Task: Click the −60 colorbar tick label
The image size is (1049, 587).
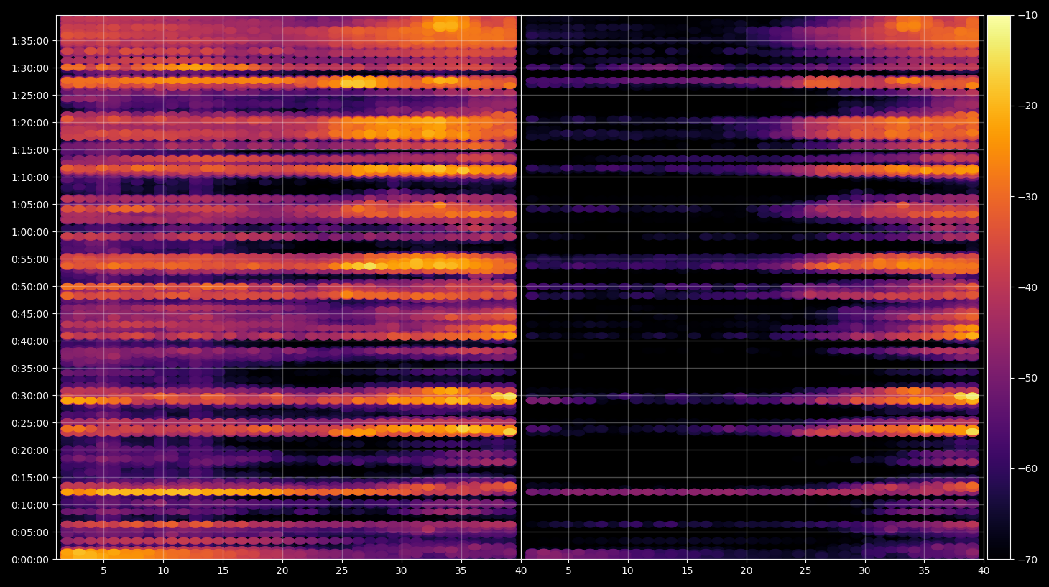Action: [1027, 468]
